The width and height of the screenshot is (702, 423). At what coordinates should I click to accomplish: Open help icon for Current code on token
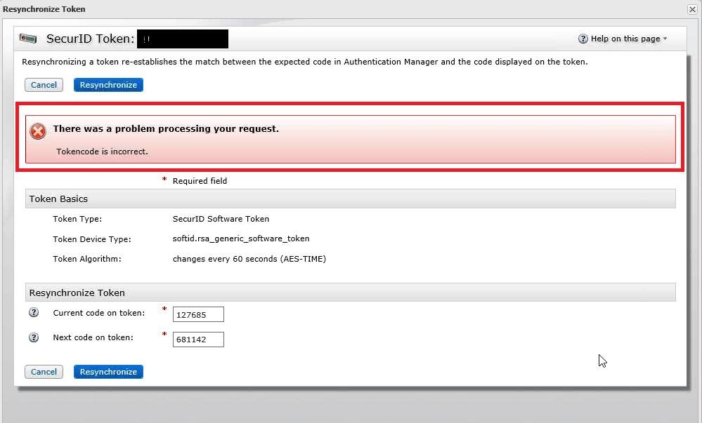[x=34, y=313]
